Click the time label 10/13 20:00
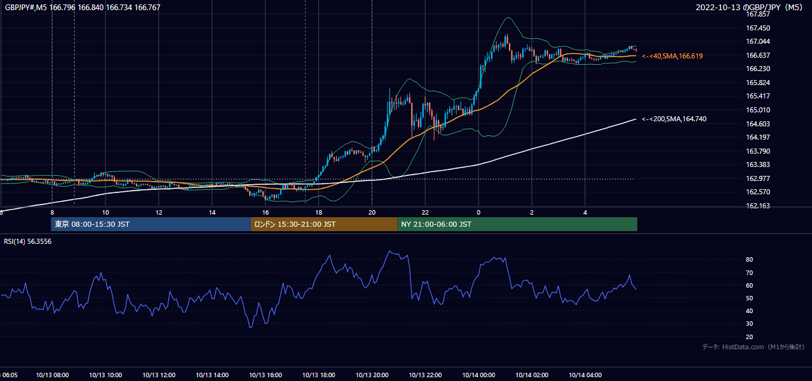 coord(372,375)
